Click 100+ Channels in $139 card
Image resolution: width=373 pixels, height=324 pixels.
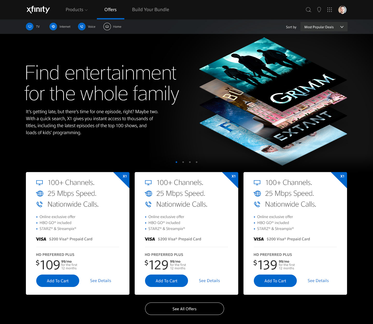tap(289, 183)
